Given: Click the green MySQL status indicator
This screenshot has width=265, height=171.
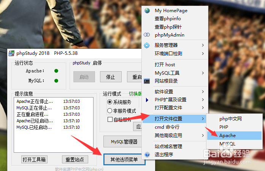Looking at the screenshot, I should pos(56,81).
